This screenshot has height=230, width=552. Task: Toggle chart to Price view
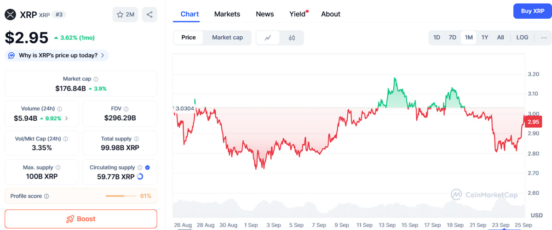coord(189,38)
